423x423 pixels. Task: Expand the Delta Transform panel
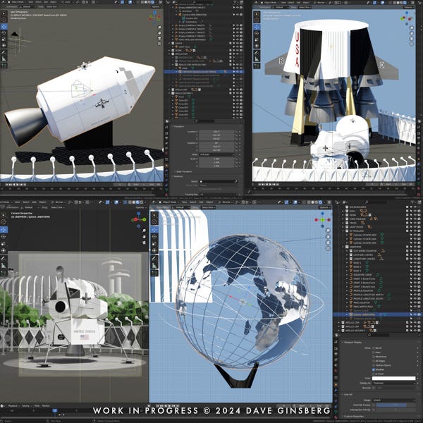click(x=182, y=171)
